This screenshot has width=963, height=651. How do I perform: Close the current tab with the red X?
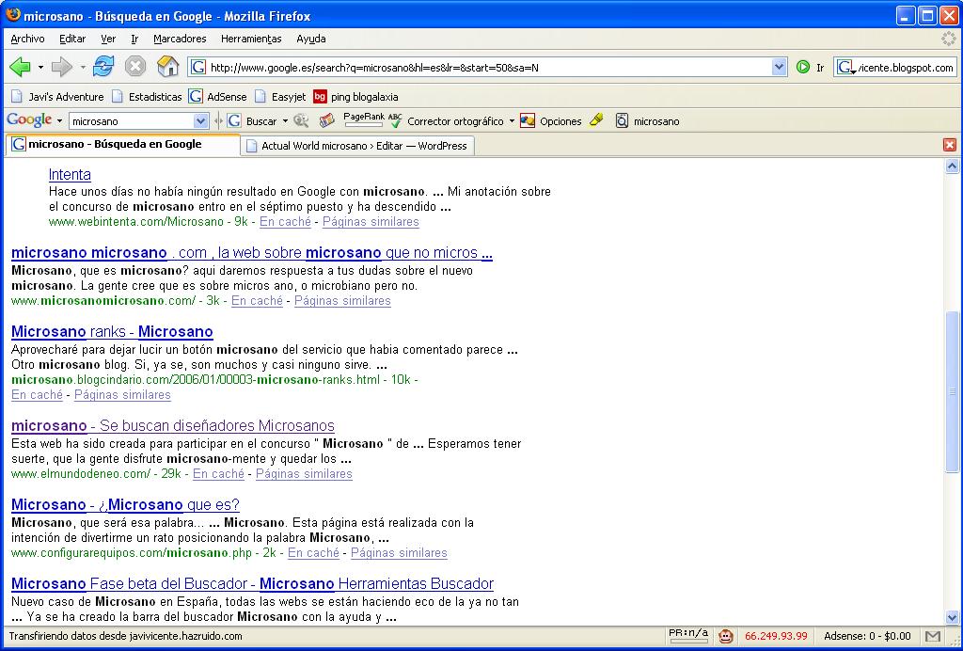click(950, 145)
